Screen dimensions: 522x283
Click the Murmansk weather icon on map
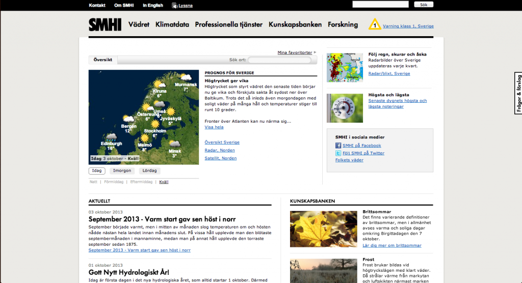click(185, 77)
